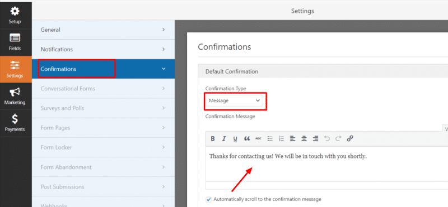This screenshot has height=207, width=448.
Task: Expand Surveys and Polls chevron
Action: point(164,108)
